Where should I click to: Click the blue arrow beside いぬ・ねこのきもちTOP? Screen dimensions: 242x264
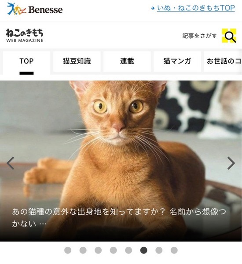[153, 8]
